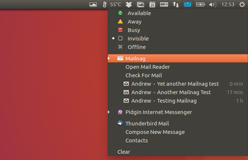
Task: Click the Dropbox icon in the top panel
Action: 129,4
